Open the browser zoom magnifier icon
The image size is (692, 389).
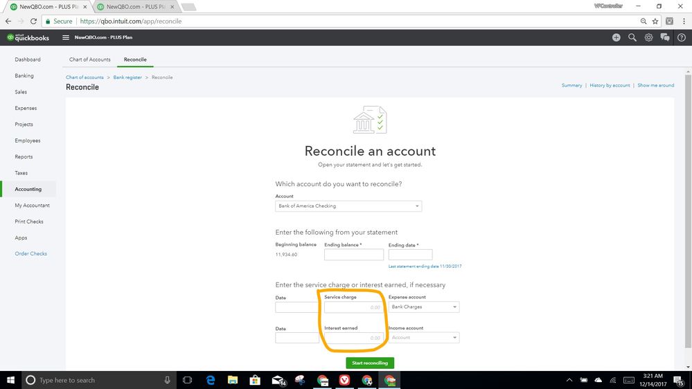[x=644, y=21]
